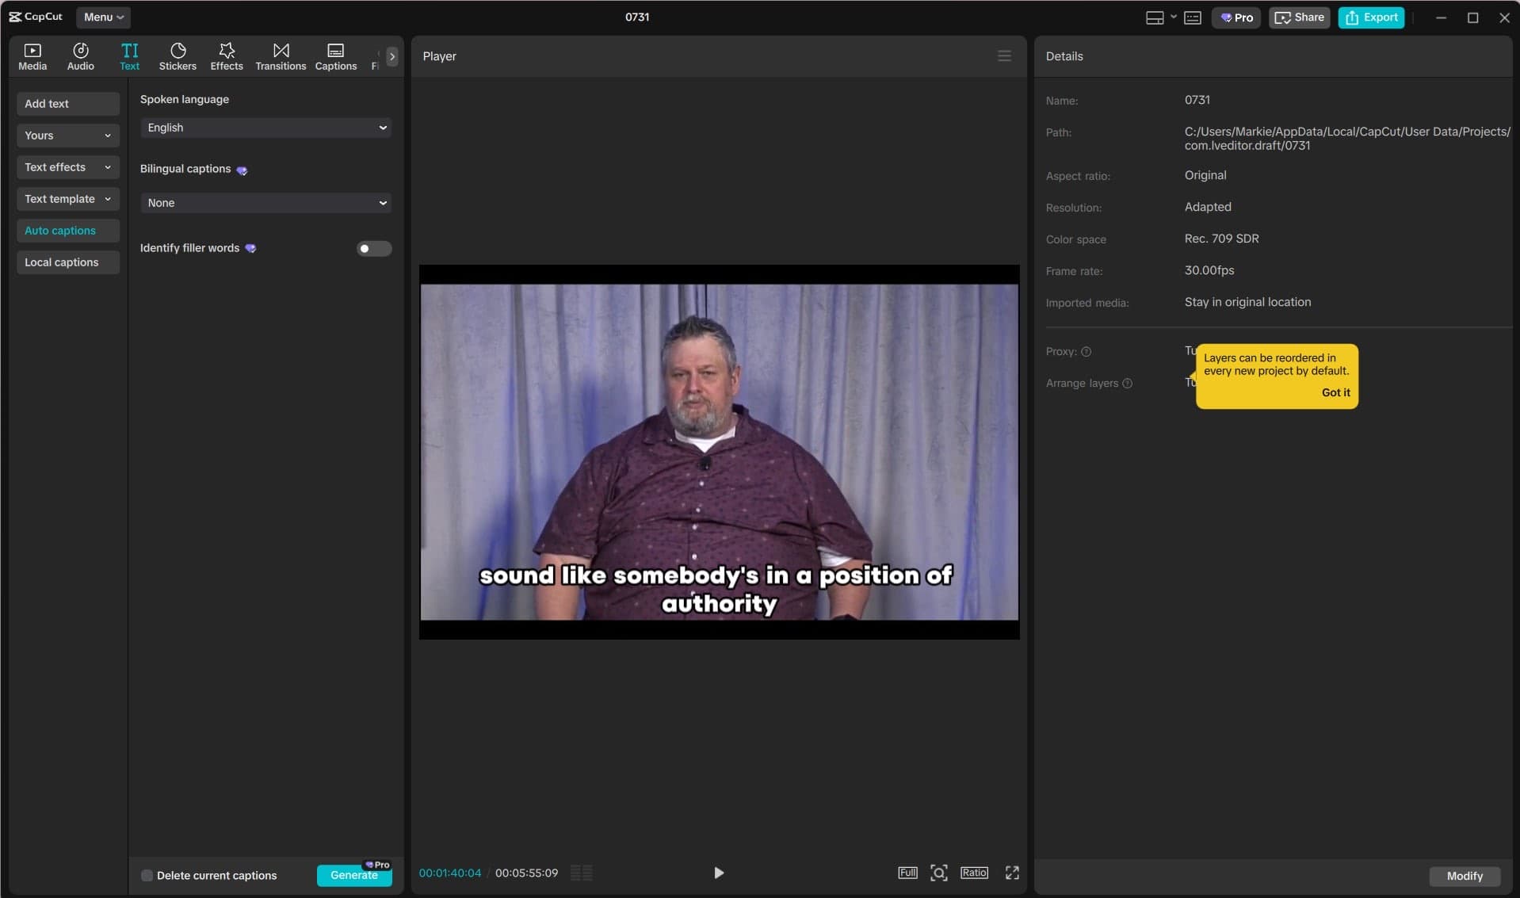
Task: Open the Spoken language dropdown
Action: (265, 127)
